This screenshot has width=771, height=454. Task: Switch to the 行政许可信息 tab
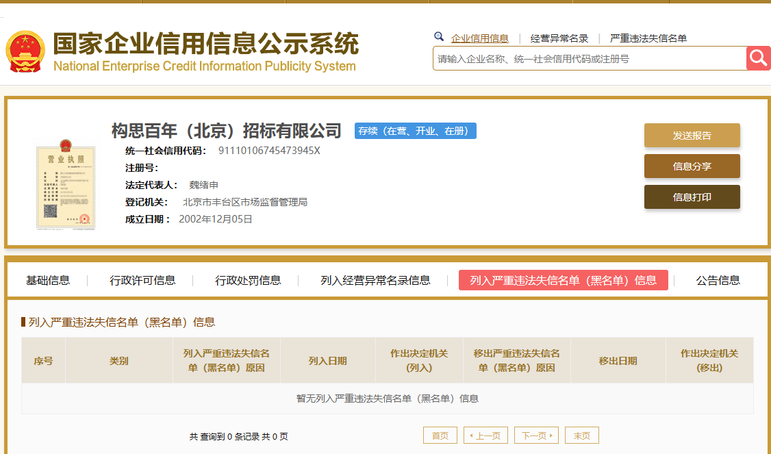[142, 280]
